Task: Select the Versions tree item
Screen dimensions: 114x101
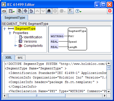Action: tap(30, 42)
